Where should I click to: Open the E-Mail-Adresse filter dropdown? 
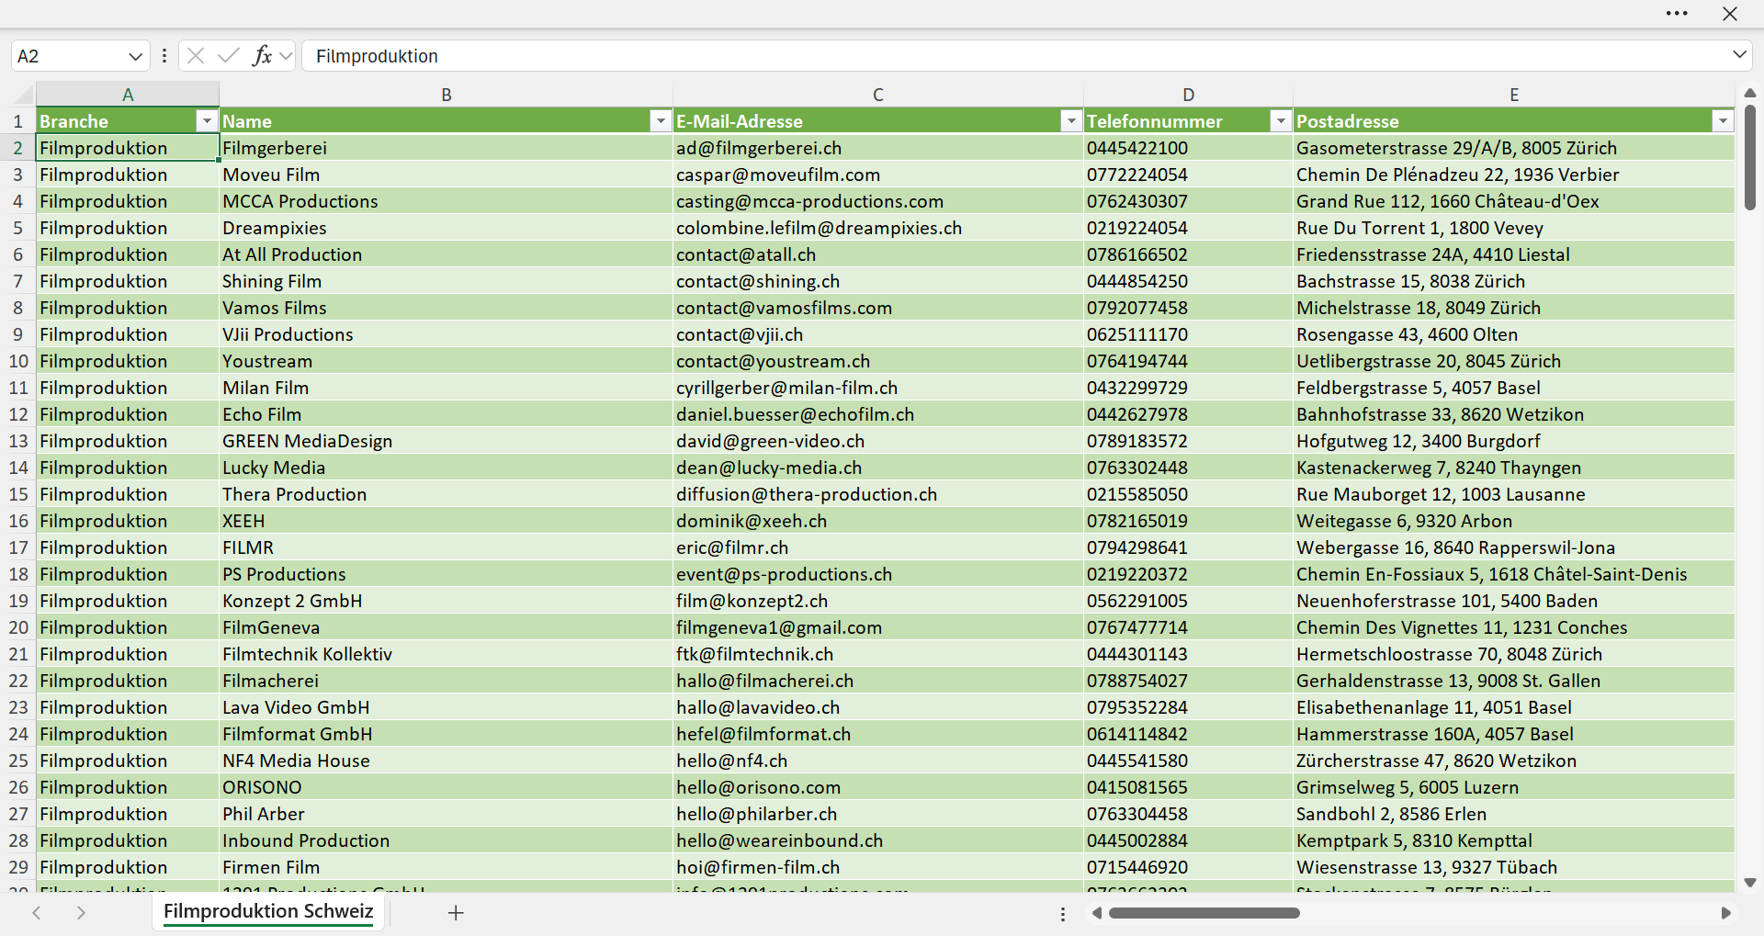1071,121
